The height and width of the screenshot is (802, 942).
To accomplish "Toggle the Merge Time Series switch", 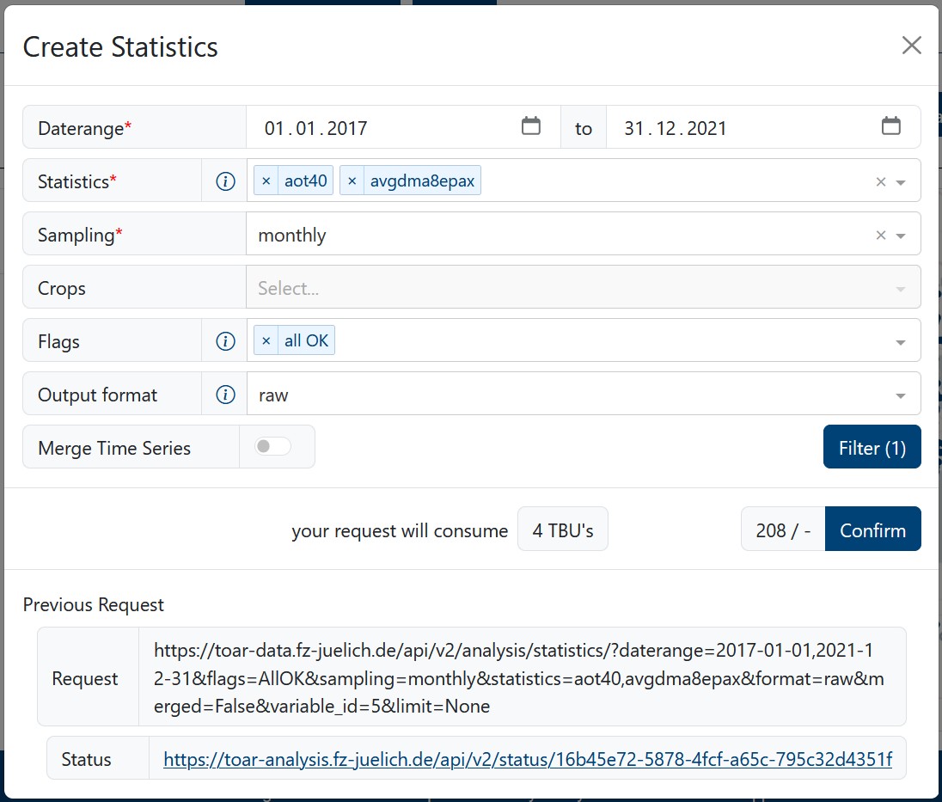I will (273, 447).
